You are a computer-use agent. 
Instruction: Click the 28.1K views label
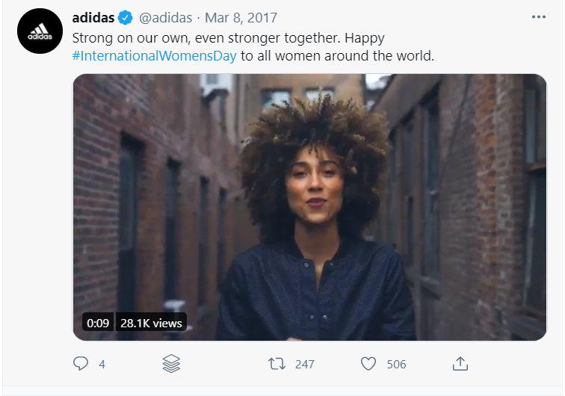pyautogui.click(x=151, y=323)
